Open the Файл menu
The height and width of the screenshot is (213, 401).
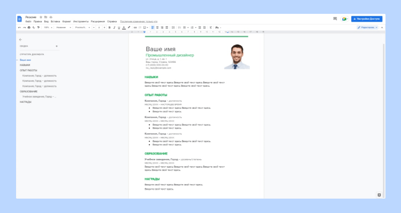(x=28, y=22)
